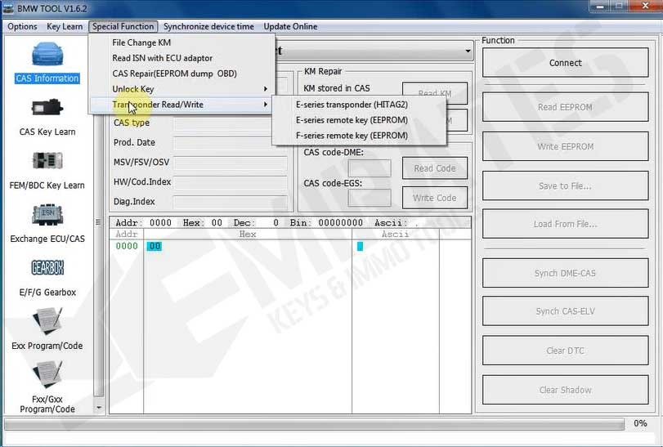Choose File Change KM entry
The height and width of the screenshot is (447, 663).
coord(181,42)
